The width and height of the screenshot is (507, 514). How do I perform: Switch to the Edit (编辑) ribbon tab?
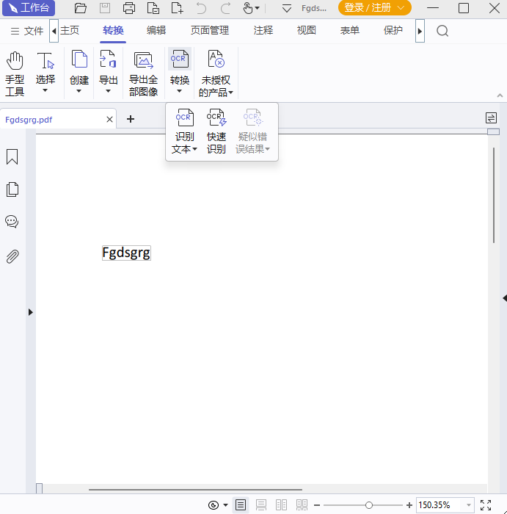(x=156, y=31)
